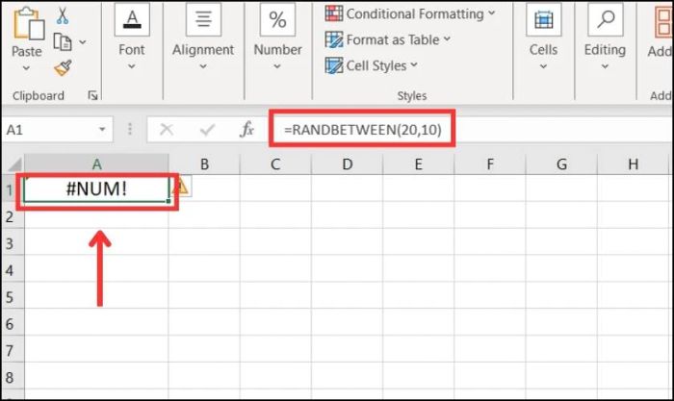Expand the Font group chevron
This screenshot has width=674, height=401.
coord(132,66)
